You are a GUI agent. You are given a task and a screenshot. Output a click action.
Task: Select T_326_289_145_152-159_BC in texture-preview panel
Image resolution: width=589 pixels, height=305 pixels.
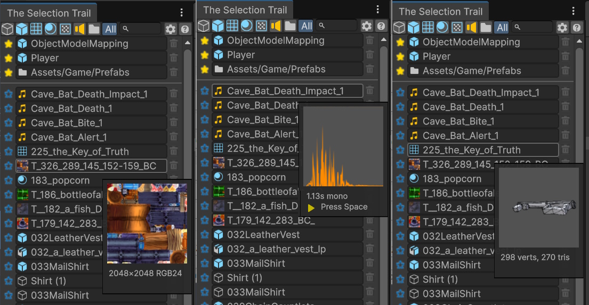coord(91,166)
